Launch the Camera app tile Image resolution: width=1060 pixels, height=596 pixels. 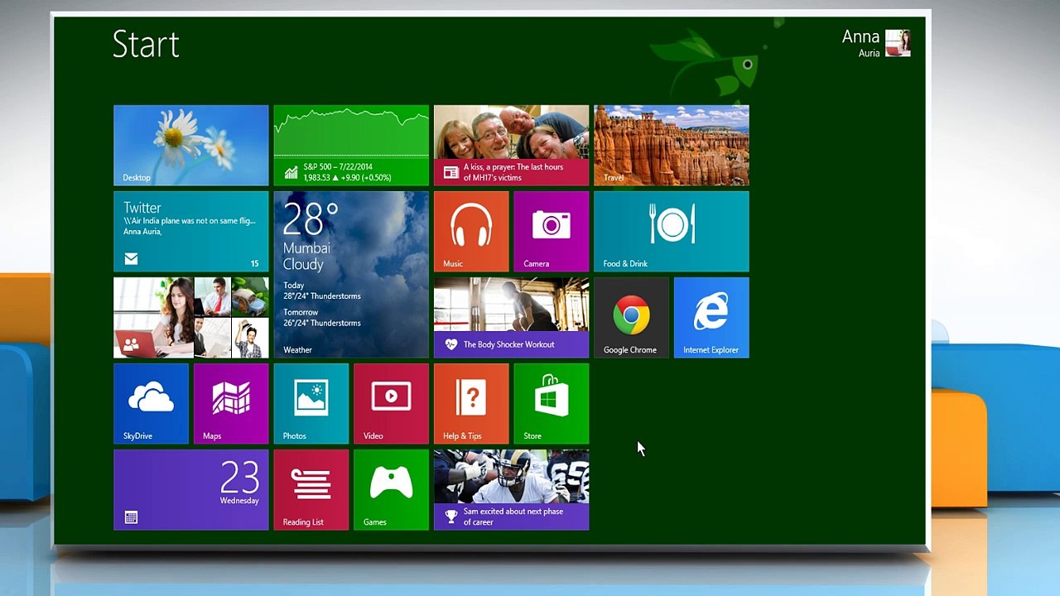(552, 232)
